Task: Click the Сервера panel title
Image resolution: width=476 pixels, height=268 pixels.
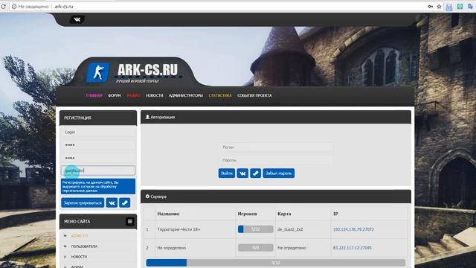Action: 158,197
